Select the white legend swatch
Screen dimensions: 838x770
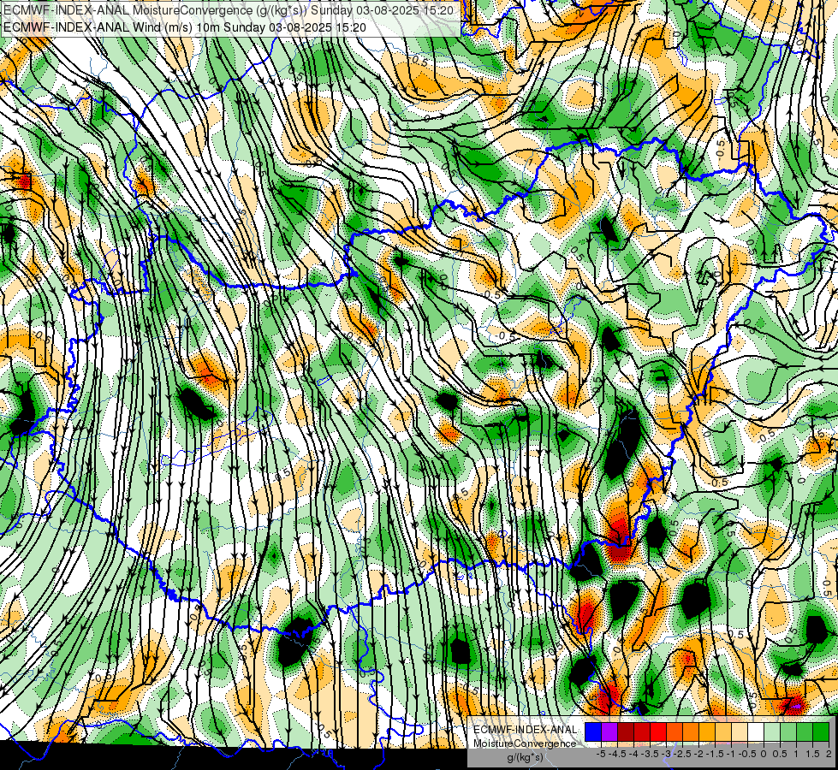[x=756, y=732]
